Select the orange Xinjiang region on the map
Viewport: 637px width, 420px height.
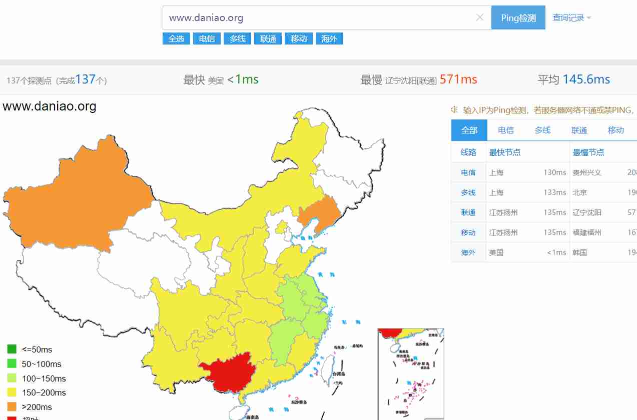(75, 195)
